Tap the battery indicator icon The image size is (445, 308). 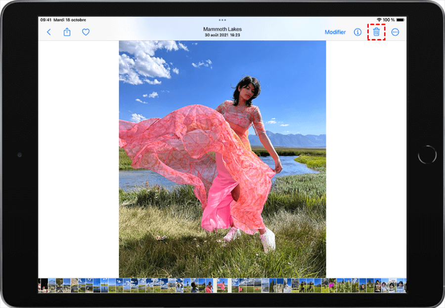pyautogui.click(x=400, y=20)
